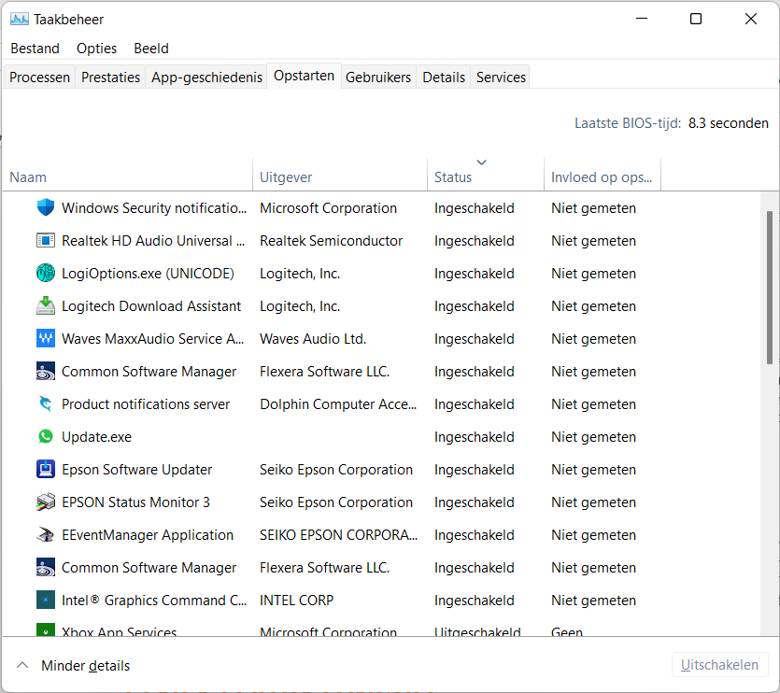The height and width of the screenshot is (693, 780).
Task: Switch to the Prestaties tab
Action: [110, 78]
